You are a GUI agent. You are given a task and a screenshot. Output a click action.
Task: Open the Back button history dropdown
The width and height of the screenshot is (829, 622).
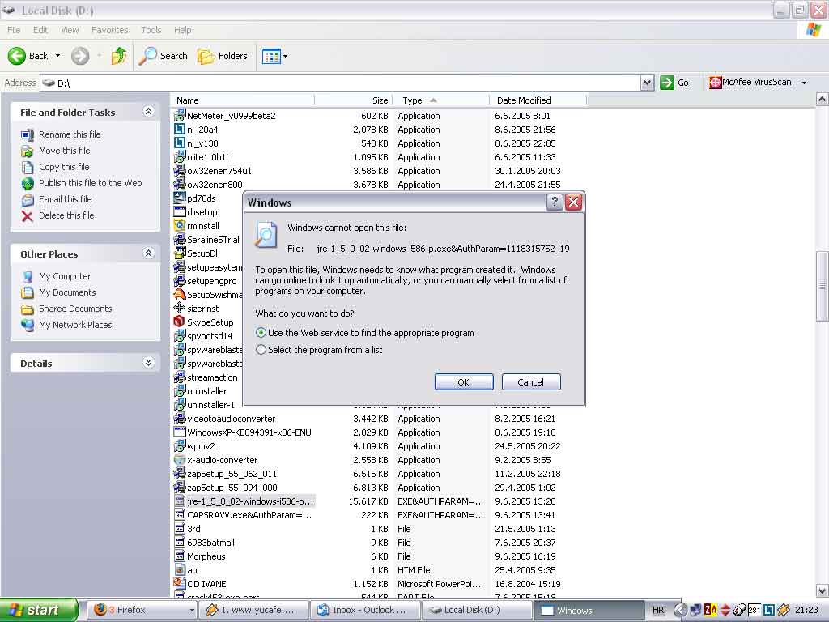(57, 56)
